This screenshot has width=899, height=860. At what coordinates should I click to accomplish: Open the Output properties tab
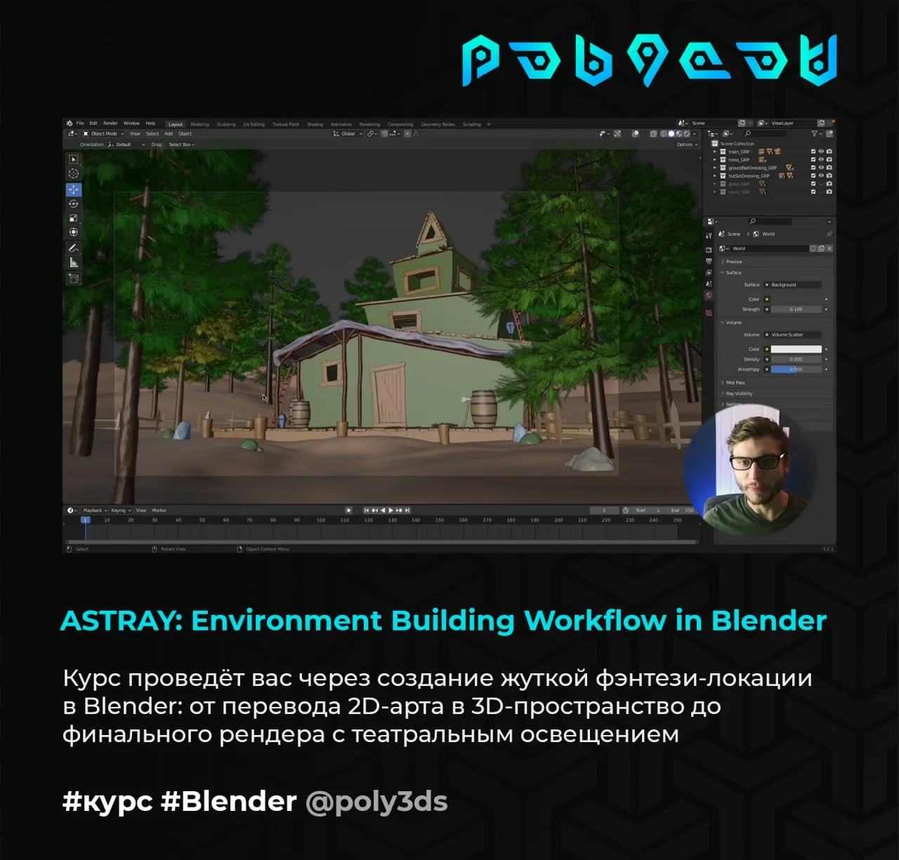[709, 261]
